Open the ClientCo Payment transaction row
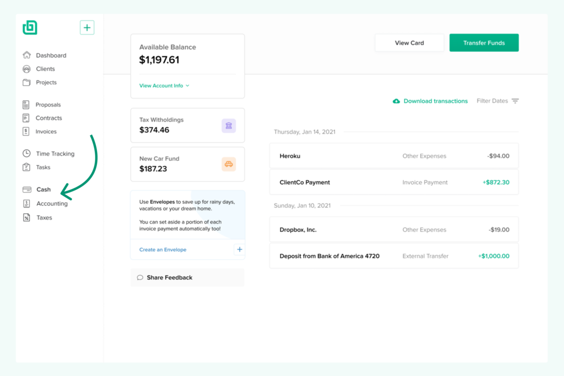Image resolution: width=564 pixels, height=376 pixels. click(394, 182)
